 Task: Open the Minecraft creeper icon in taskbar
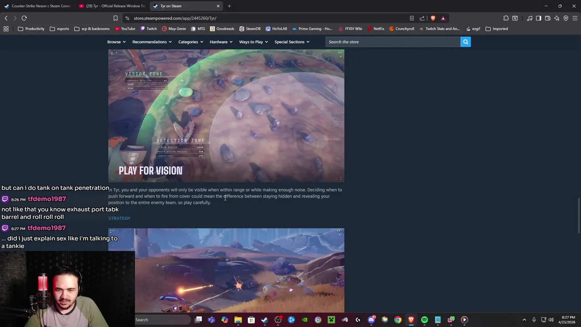pos(331,320)
